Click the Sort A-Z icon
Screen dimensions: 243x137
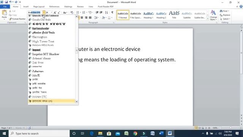[x=106, y=13]
